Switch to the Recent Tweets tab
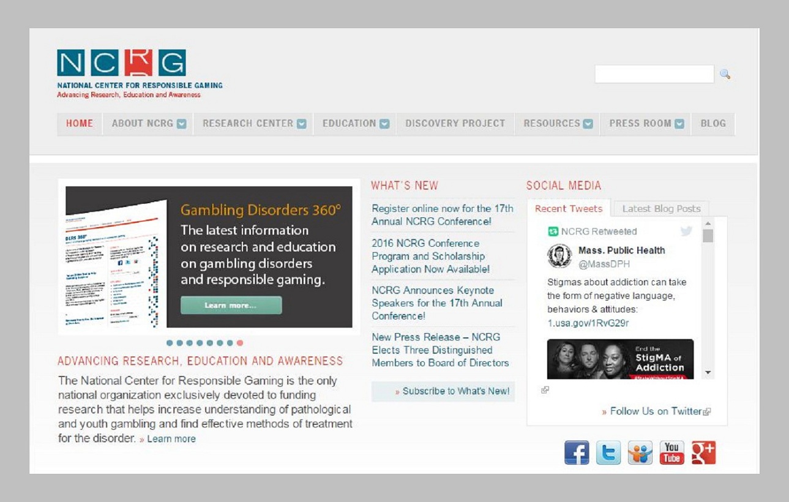 point(569,208)
